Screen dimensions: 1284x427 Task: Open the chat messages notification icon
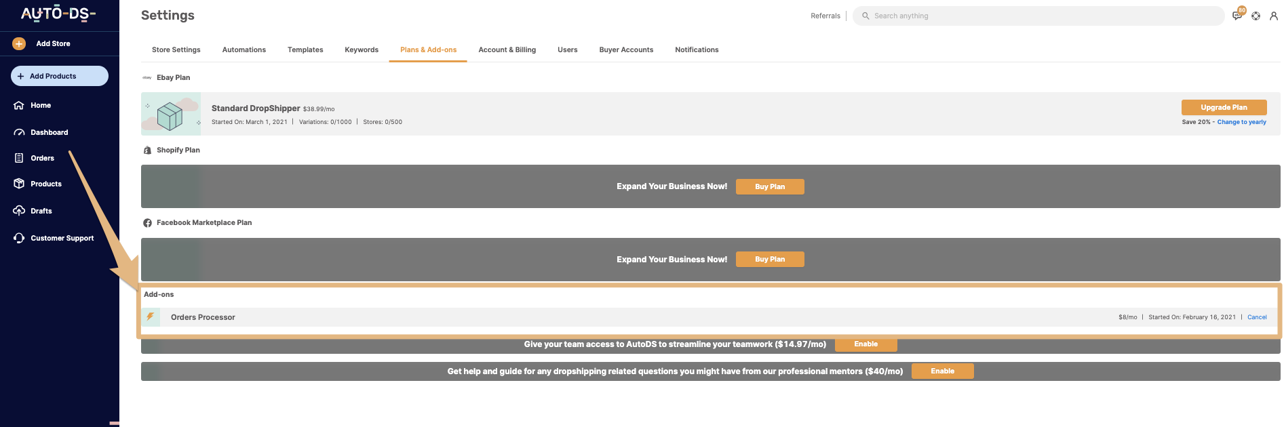tap(1238, 14)
